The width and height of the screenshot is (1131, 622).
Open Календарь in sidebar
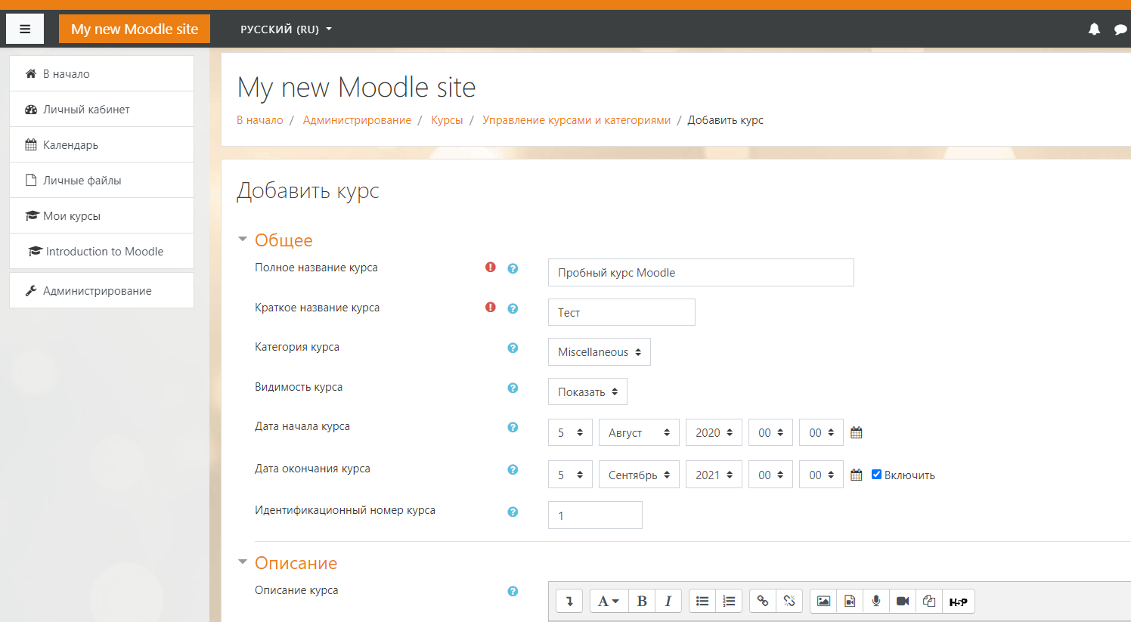point(101,144)
